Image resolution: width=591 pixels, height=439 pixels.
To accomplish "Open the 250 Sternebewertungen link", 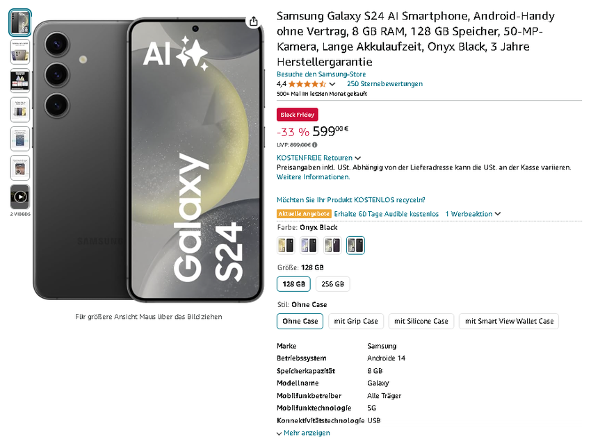I will pyautogui.click(x=384, y=84).
